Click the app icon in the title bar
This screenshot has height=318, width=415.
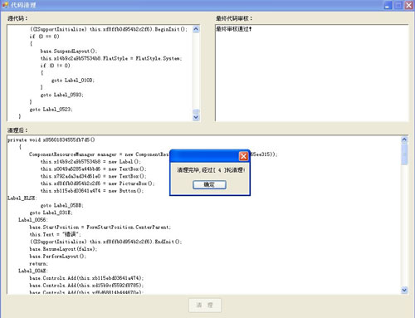[5, 5]
